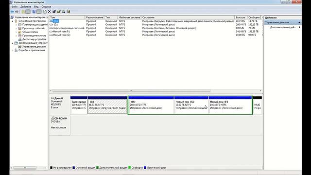This screenshot has width=311, height=175.
Task: Click the Логический диск legend color square
Action: point(145,168)
